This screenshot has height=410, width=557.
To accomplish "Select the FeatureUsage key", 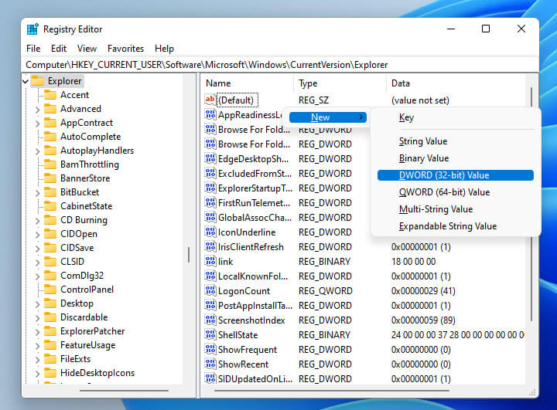I will [x=87, y=345].
